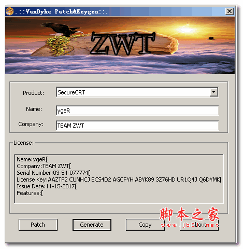Click the keygen app icon in title bar
The width and height of the screenshot is (243, 249).
pyautogui.click(x=9, y=11)
